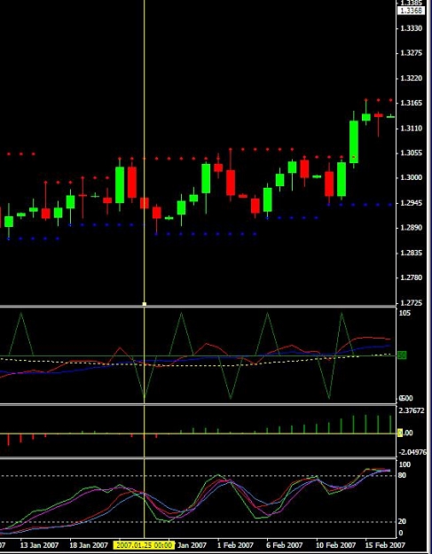Select the green 50 level marker
The height and width of the screenshot is (554, 432).
tap(402, 355)
